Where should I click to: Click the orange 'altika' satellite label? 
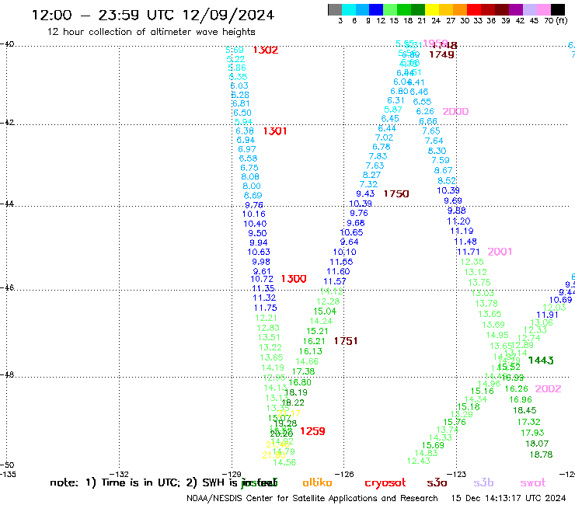[318, 482]
